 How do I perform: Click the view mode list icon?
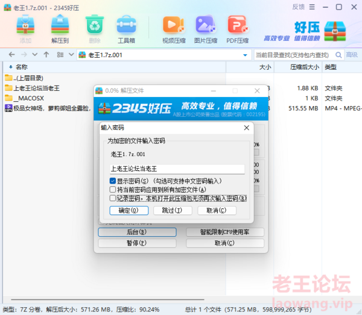point(60,55)
